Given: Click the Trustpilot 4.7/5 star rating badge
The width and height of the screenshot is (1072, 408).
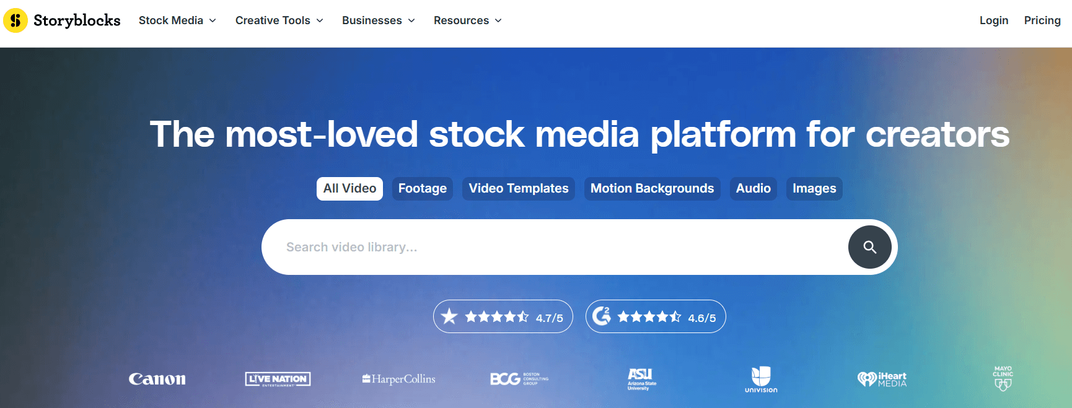Looking at the screenshot, I should [503, 317].
